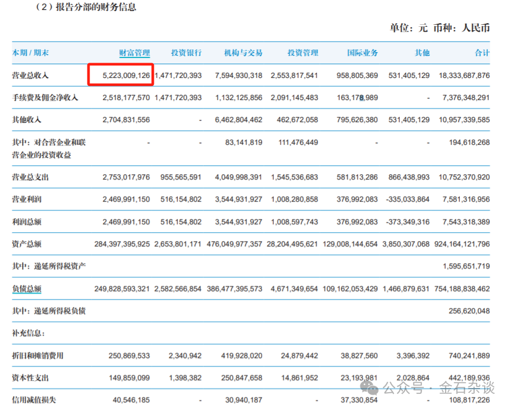Click the value 462,672,058
The height and width of the screenshot is (408, 511).
tap(297, 120)
